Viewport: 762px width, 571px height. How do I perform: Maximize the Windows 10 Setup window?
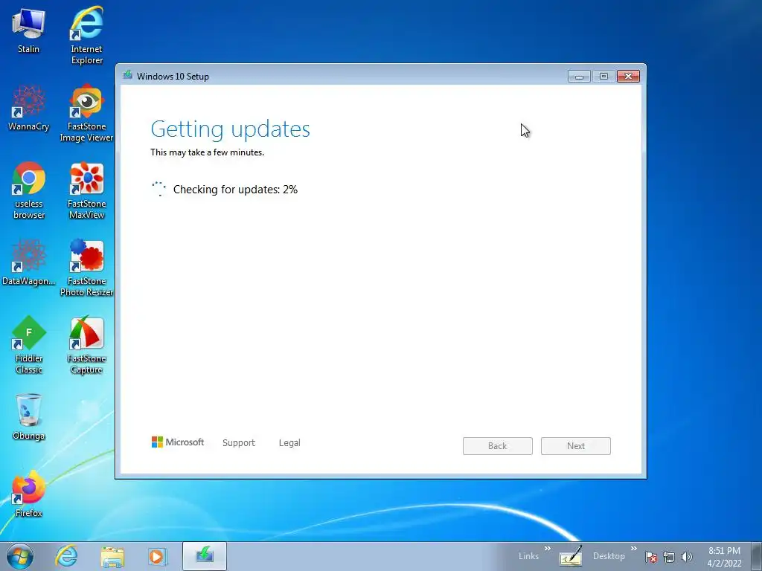pyautogui.click(x=603, y=77)
